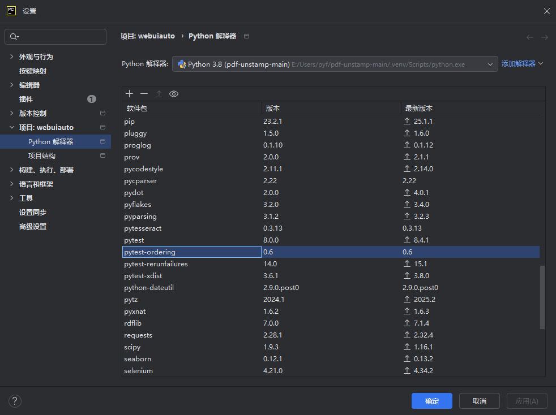Image resolution: width=556 pixels, height=415 pixels.
Task: Select the pytesseract package row
Action: [x=331, y=228]
